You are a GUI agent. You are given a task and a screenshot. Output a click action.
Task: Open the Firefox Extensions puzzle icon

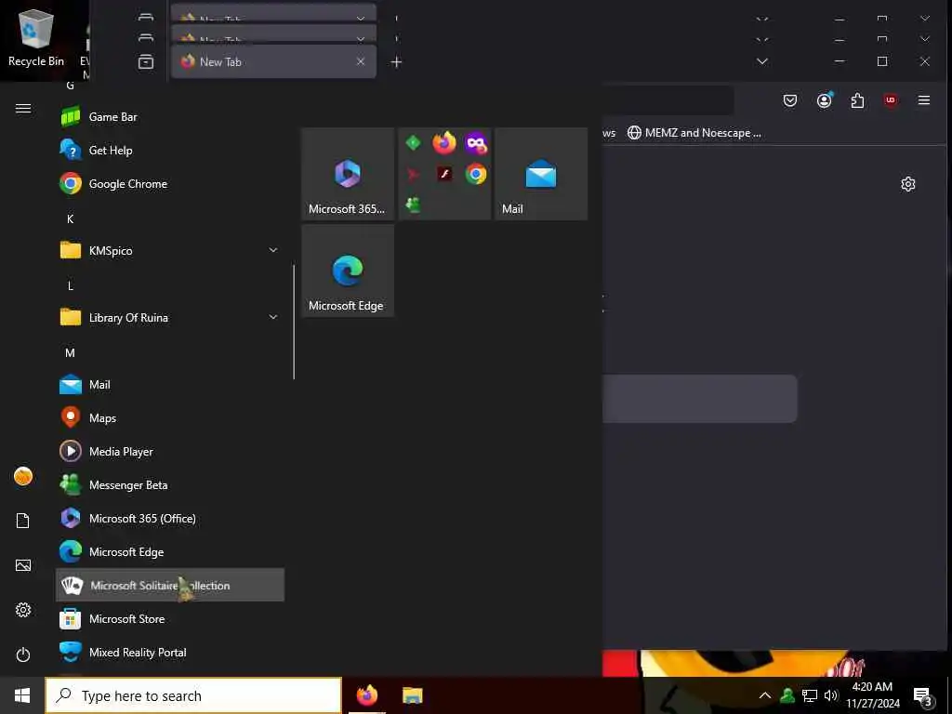pyautogui.click(x=857, y=100)
